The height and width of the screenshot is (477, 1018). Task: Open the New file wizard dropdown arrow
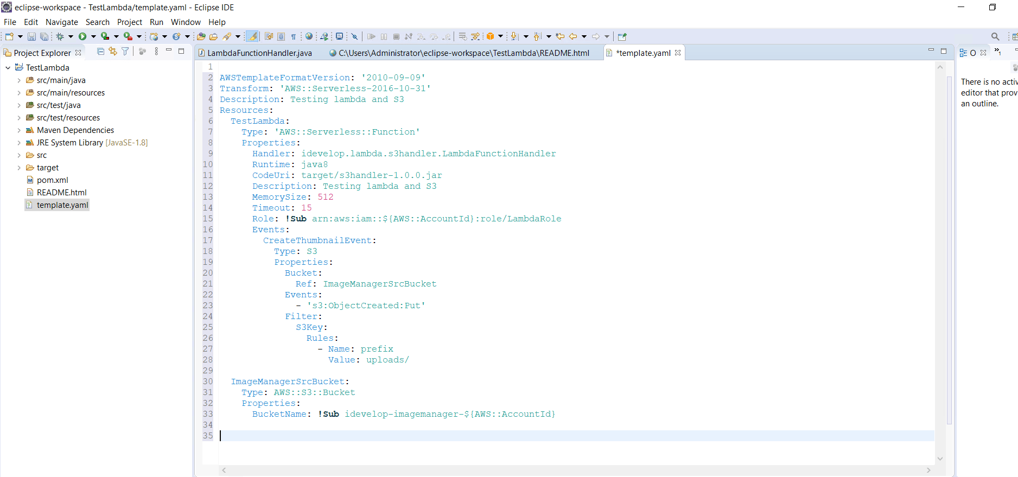20,36
